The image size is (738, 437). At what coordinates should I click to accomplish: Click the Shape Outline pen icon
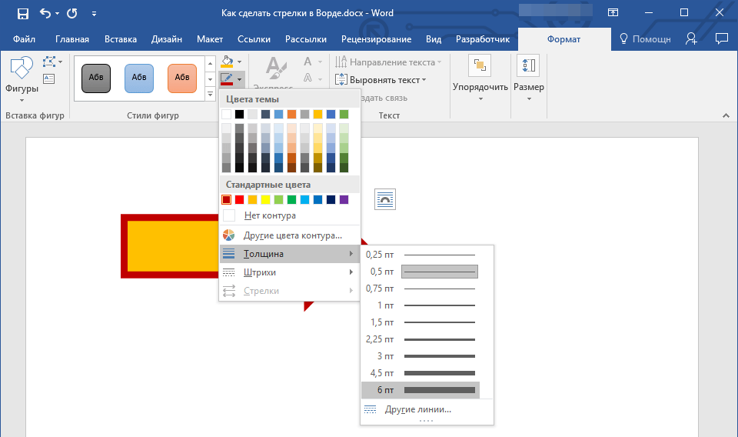coord(227,78)
